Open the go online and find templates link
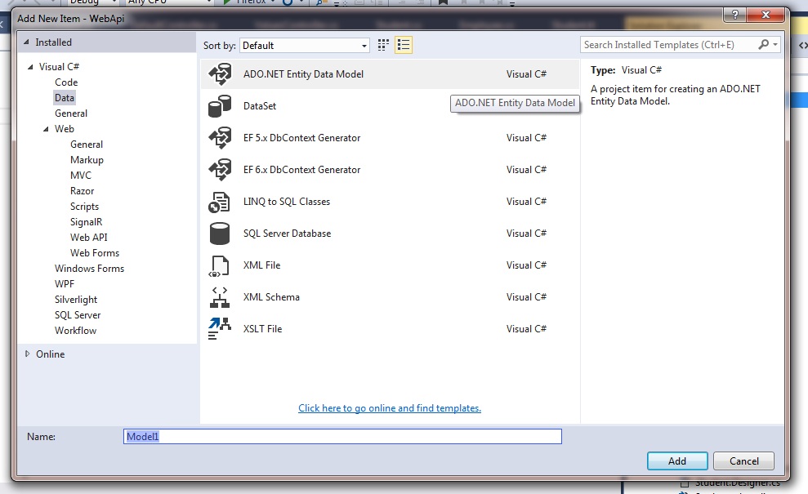 (390, 408)
